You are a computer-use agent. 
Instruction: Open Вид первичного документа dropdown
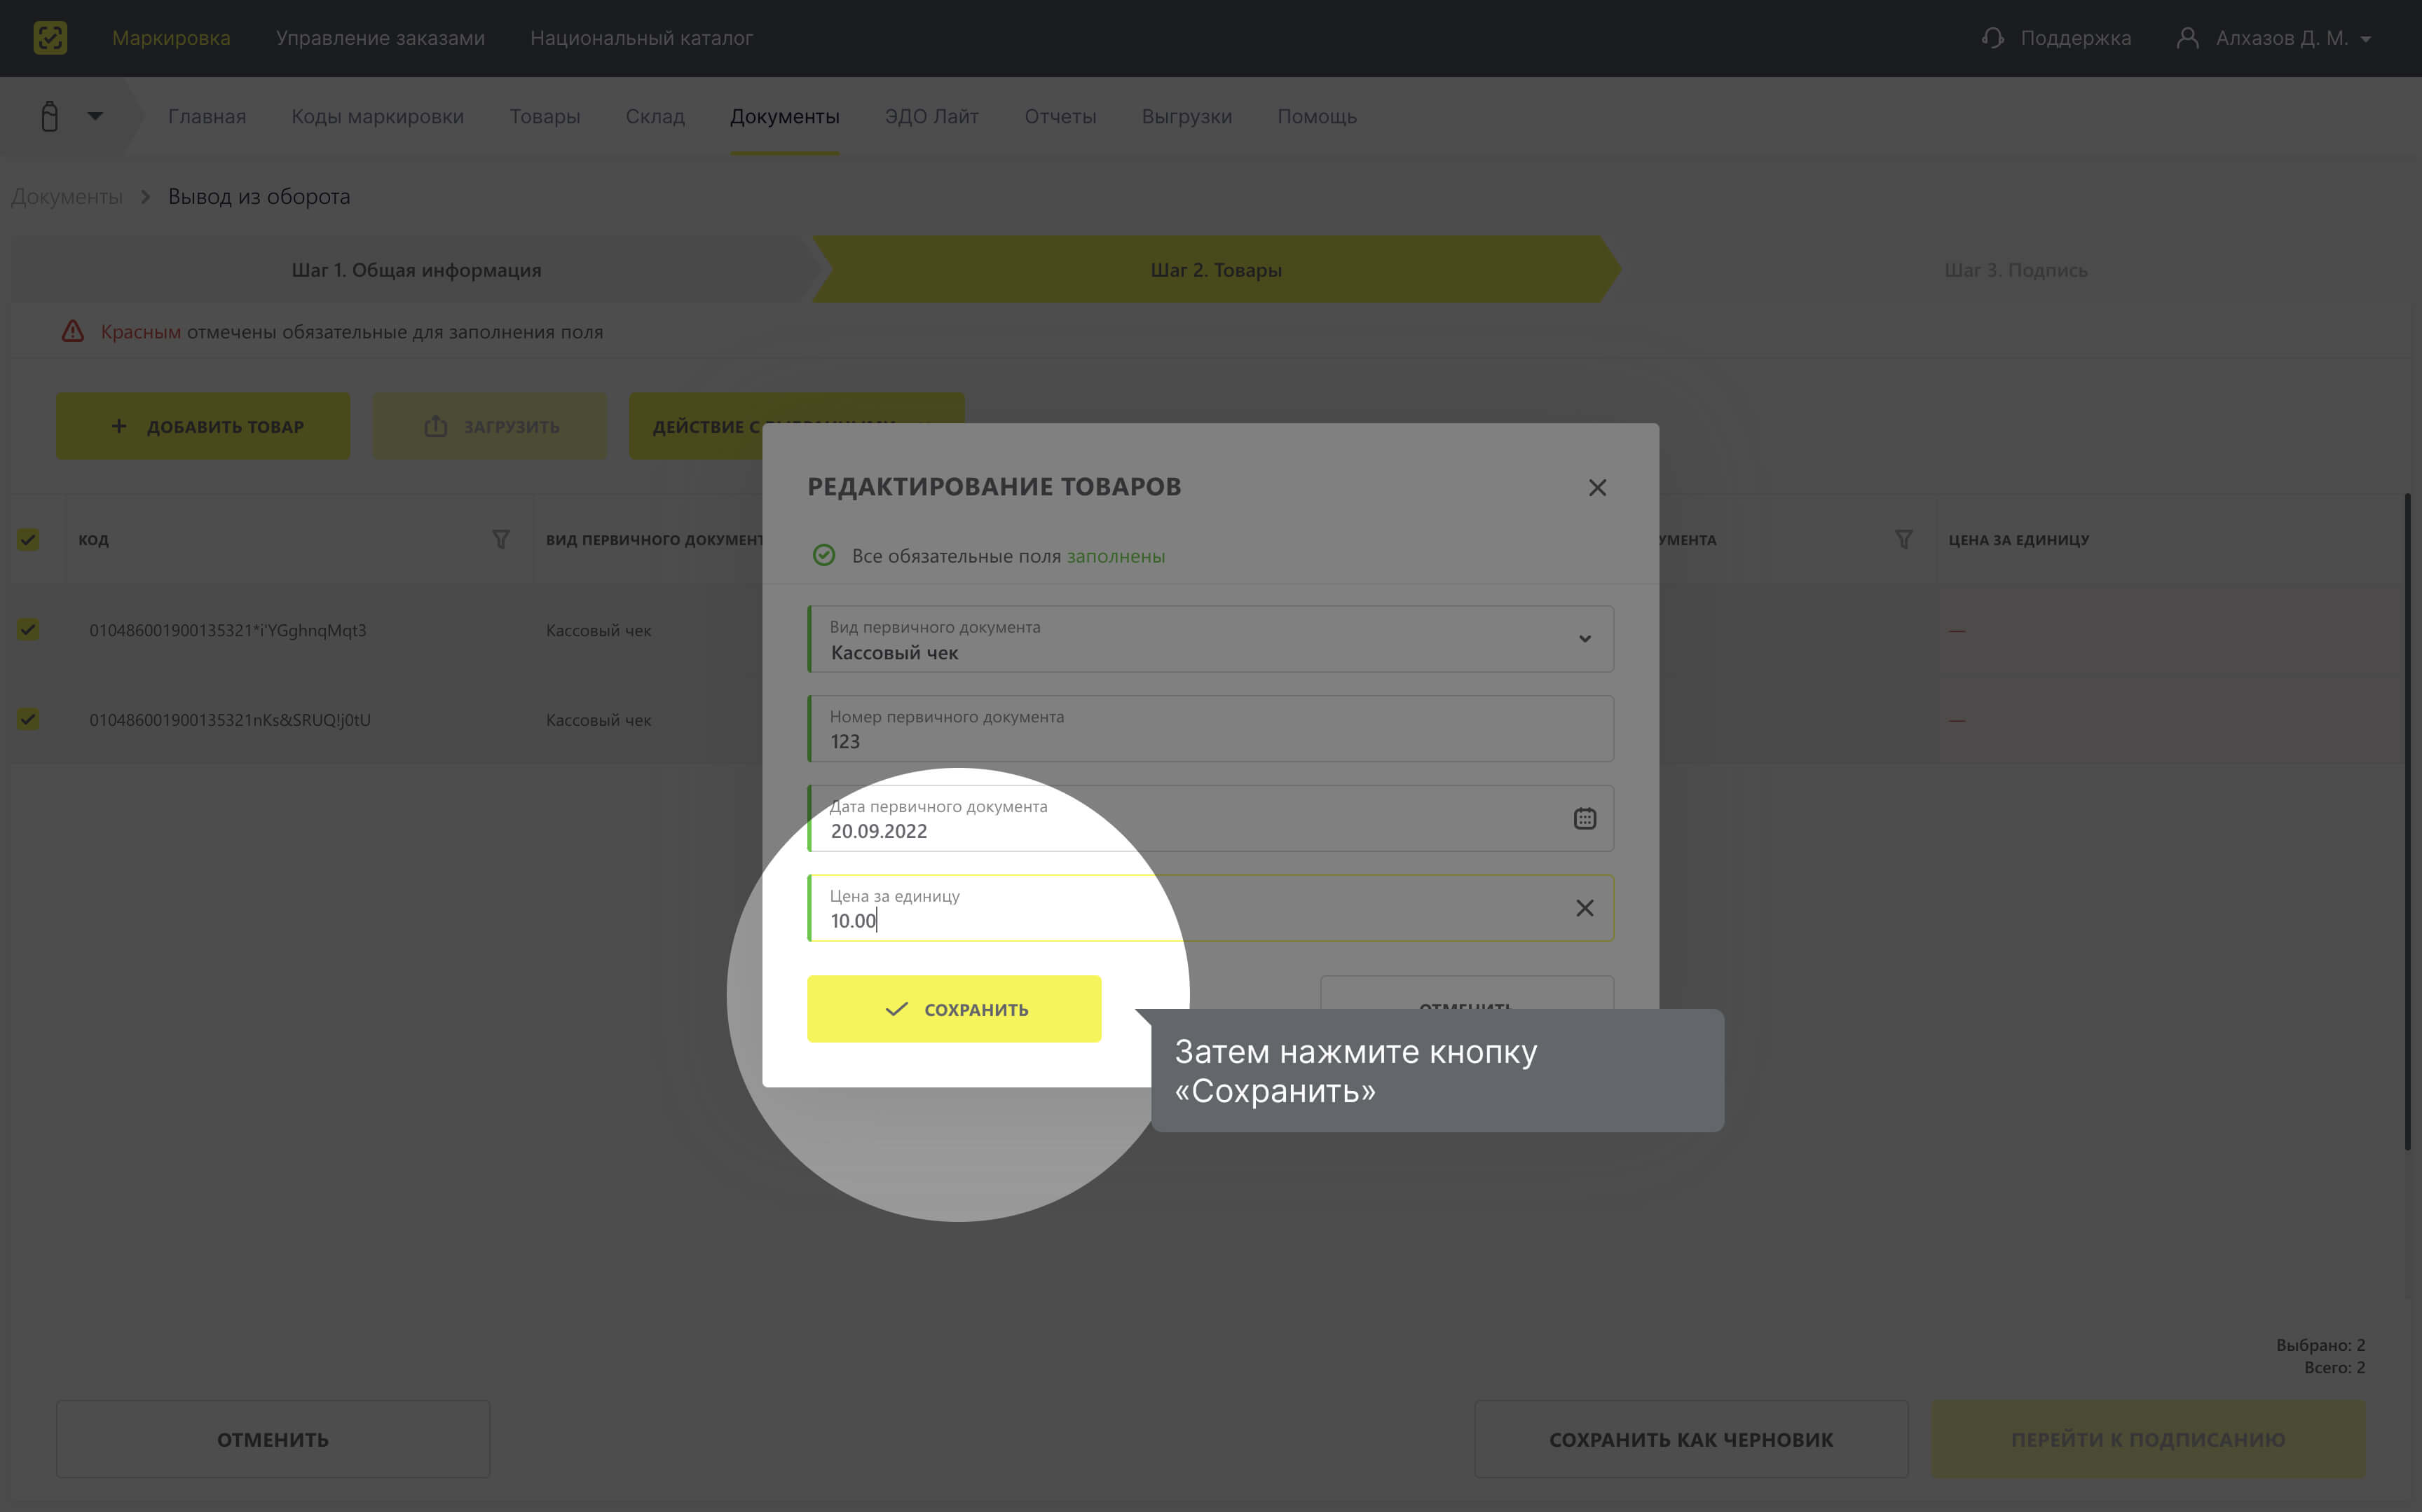(1210, 639)
